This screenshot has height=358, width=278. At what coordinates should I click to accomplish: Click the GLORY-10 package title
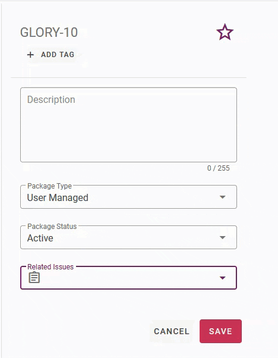(49, 32)
